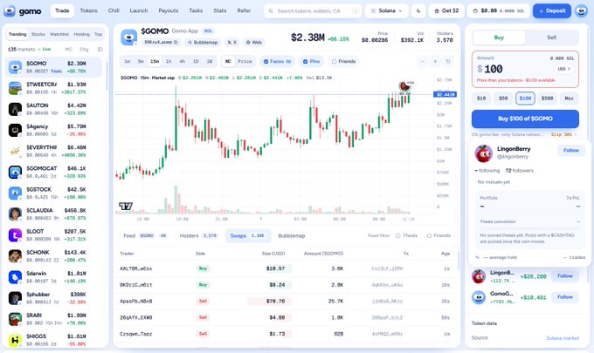Toggle the Pins checkbox

pos(305,61)
